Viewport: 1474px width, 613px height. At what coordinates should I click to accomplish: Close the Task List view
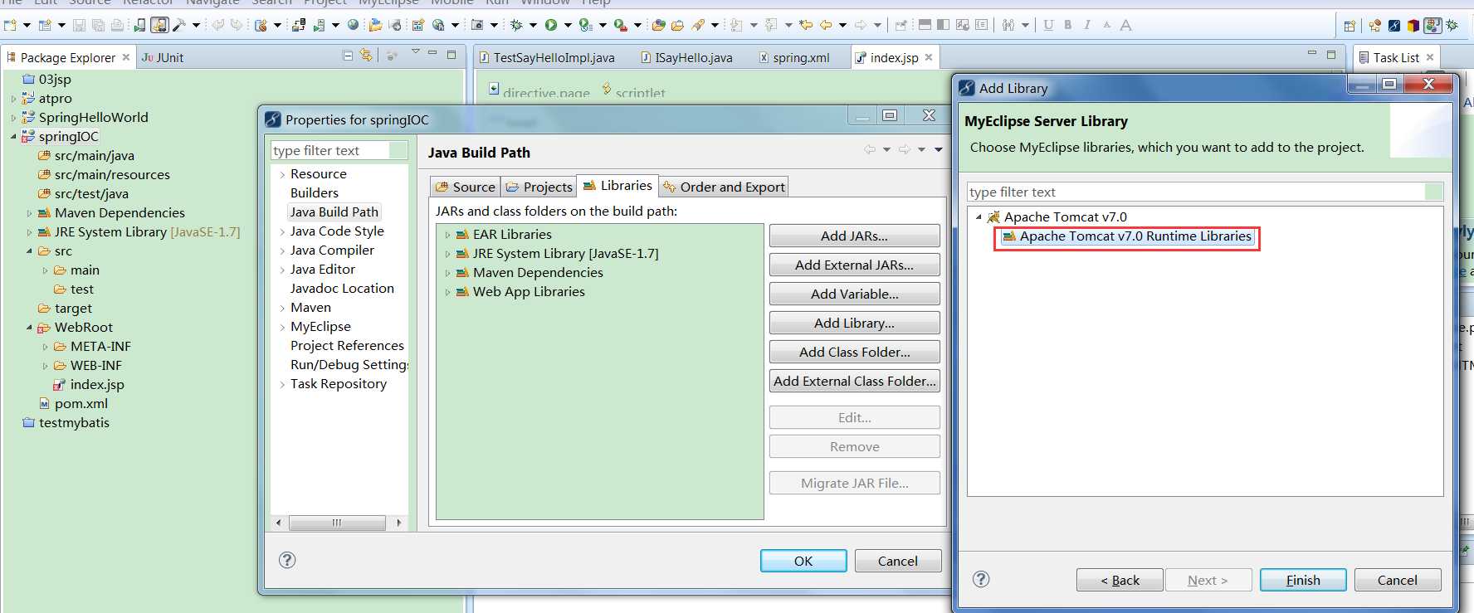(x=1429, y=57)
